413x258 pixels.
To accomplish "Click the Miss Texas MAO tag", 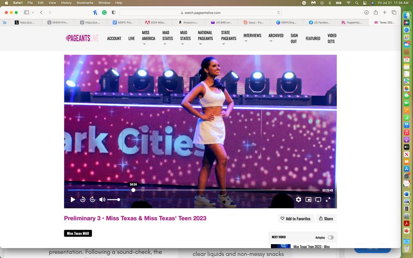I will [78, 233].
